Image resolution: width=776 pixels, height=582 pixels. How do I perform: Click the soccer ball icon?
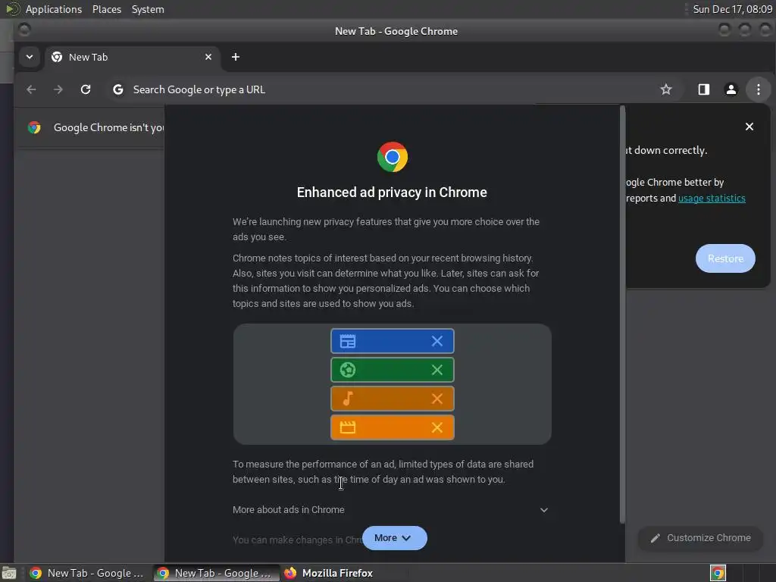click(x=347, y=370)
